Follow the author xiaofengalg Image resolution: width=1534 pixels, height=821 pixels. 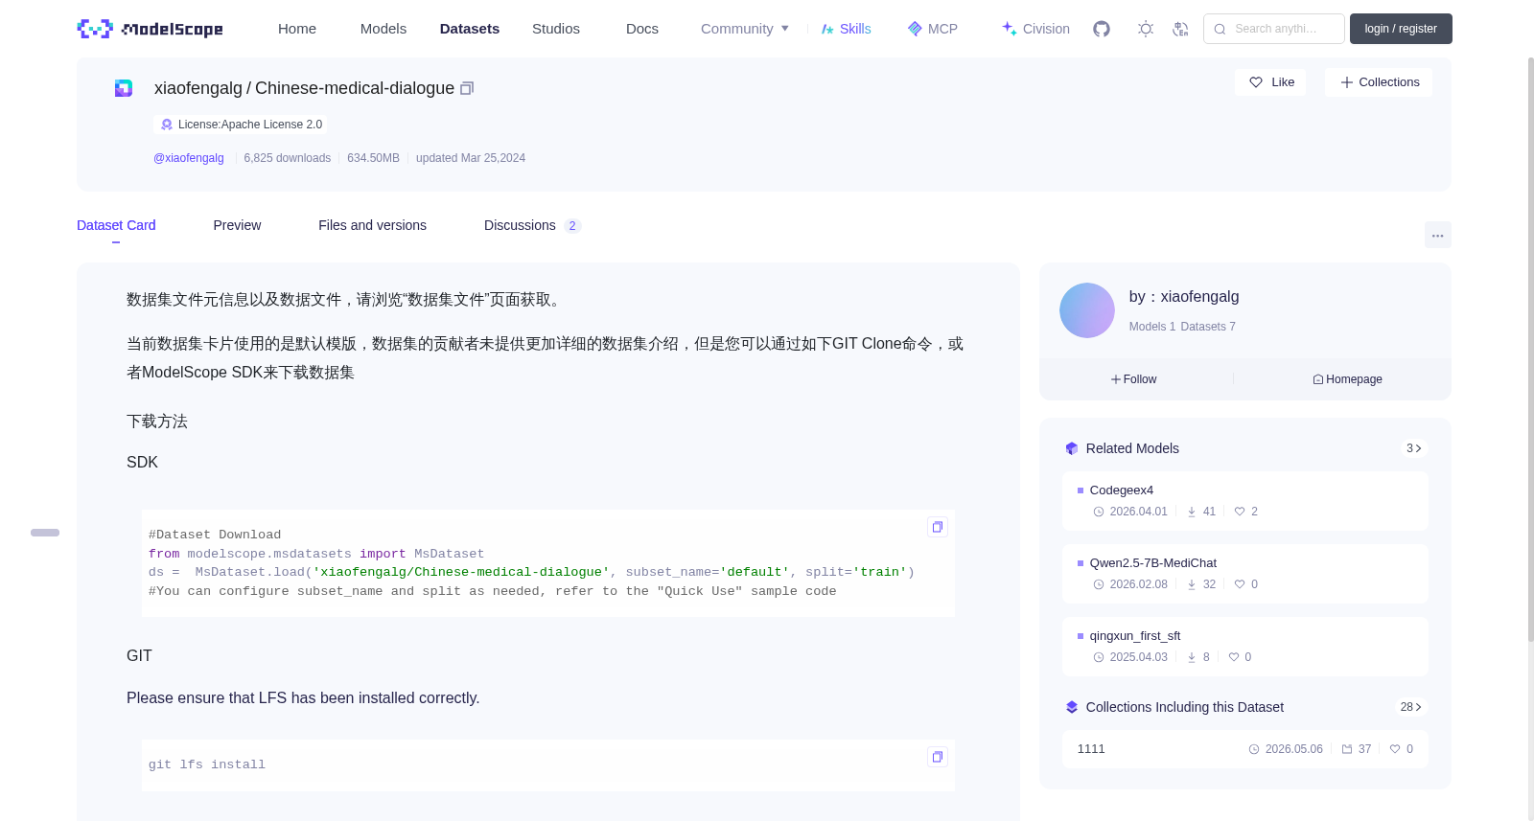tap(1134, 379)
